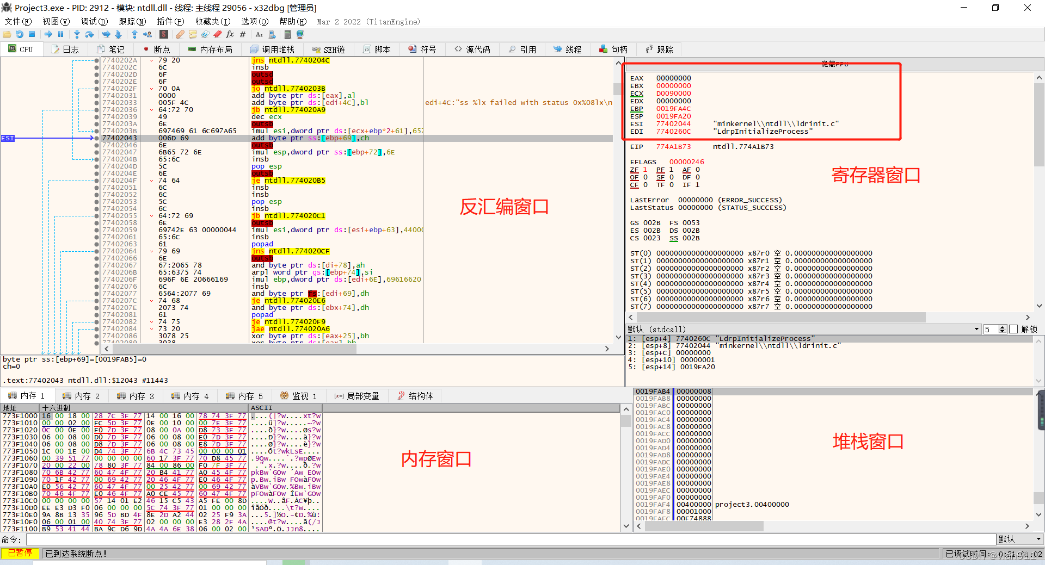Open the Comments icon in toolbar

pyautogui.click(x=192, y=34)
